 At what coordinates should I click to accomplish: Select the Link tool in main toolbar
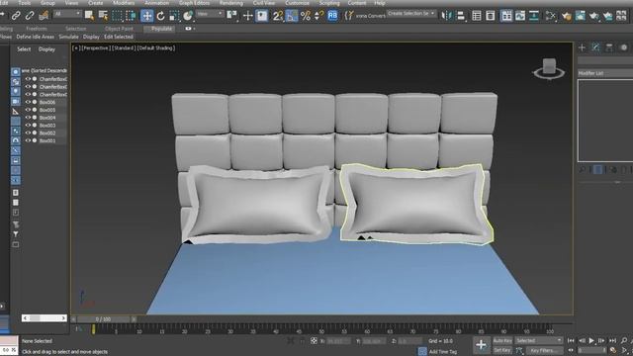(x=16, y=16)
